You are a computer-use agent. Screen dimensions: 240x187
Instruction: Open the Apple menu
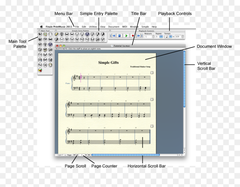(42, 27)
